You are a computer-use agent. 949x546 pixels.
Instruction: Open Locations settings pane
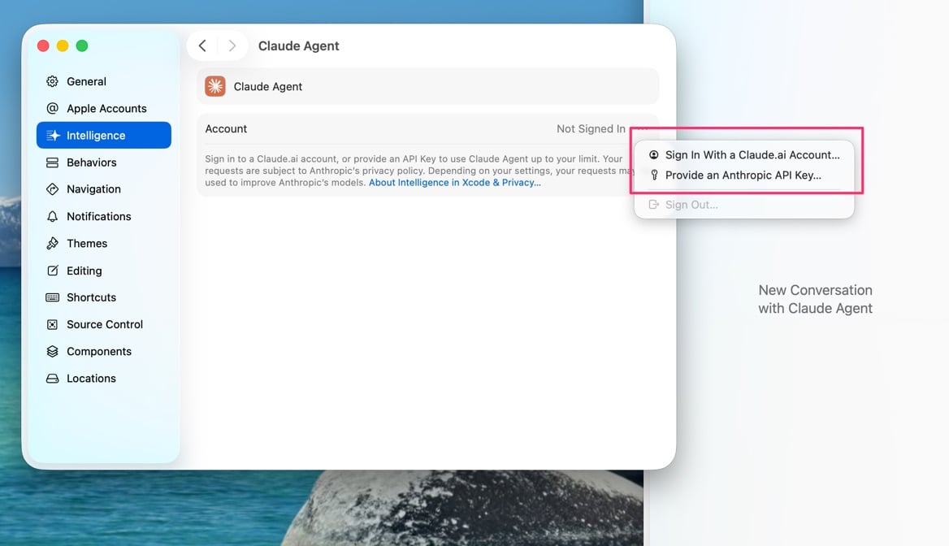pos(103,379)
